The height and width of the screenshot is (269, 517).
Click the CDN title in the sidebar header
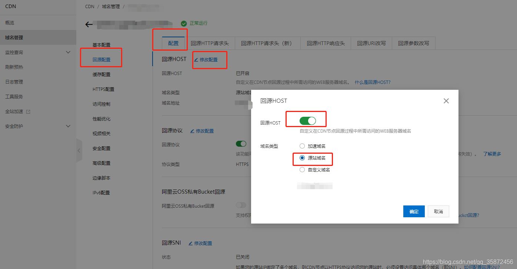[x=10, y=6]
